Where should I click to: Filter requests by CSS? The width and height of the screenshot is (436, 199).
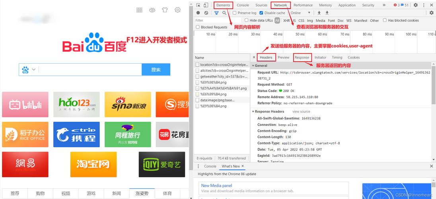tap(302, 21)
